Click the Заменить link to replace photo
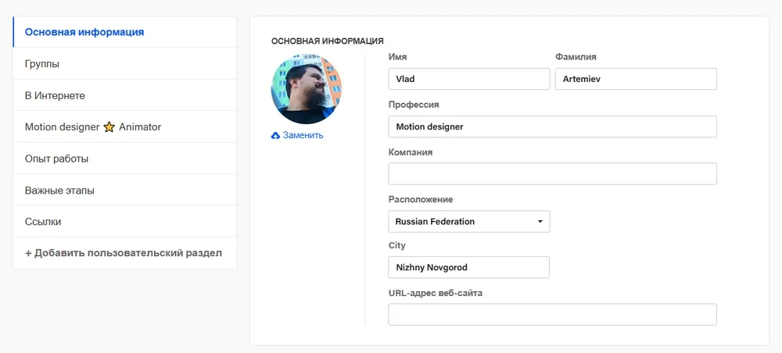Image resolution: width=782 pixels, height=353 pixels. (303, 136)
